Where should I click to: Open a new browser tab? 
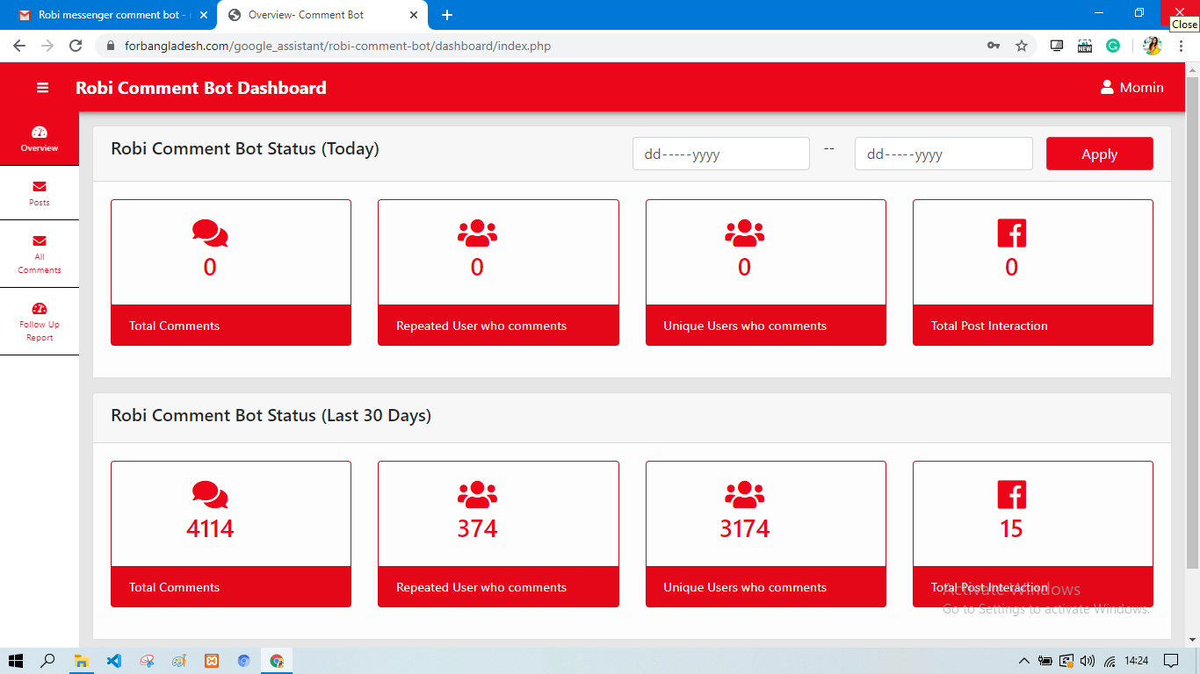coord(447,15)
